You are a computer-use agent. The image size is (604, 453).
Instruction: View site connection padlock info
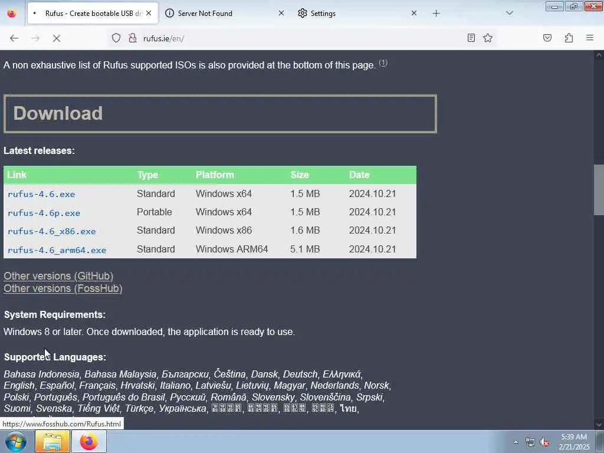[x=133, y=38]
